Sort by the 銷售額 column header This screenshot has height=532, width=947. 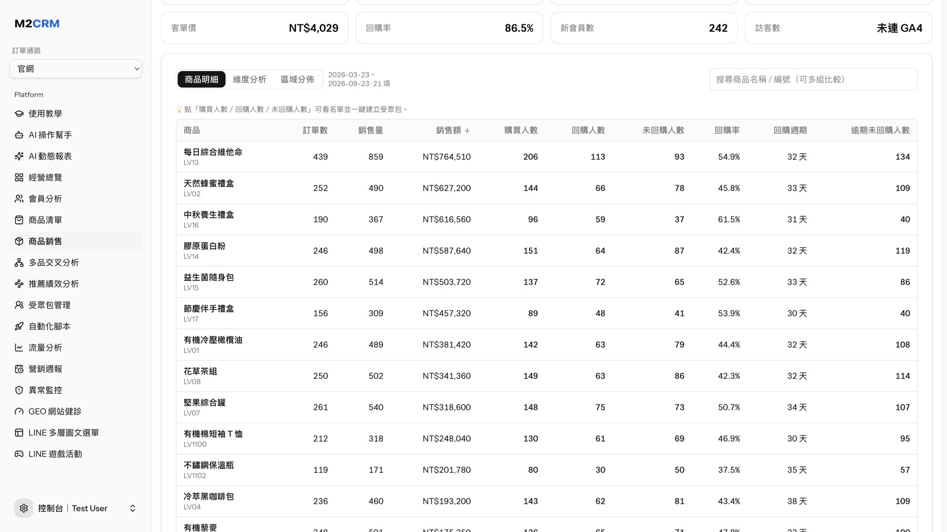pos(453,130)
